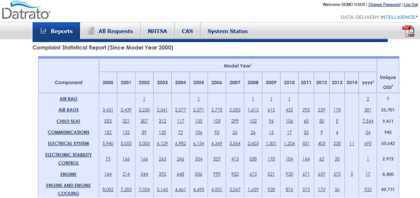
Task: Open the COMMUNICATIONS component link
Action: [x=68, y=132]
